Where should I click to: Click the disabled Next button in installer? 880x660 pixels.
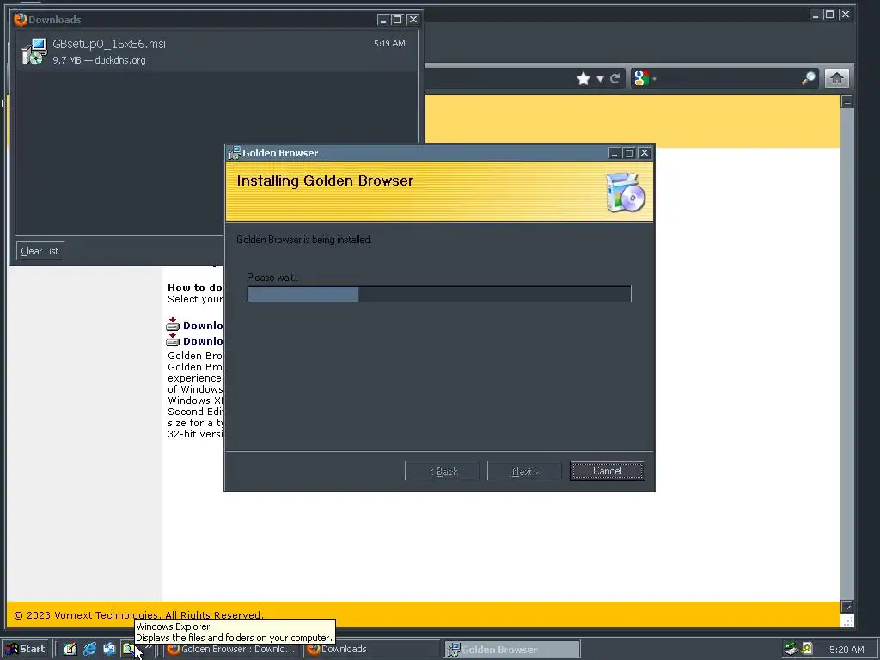pos(525,471)
